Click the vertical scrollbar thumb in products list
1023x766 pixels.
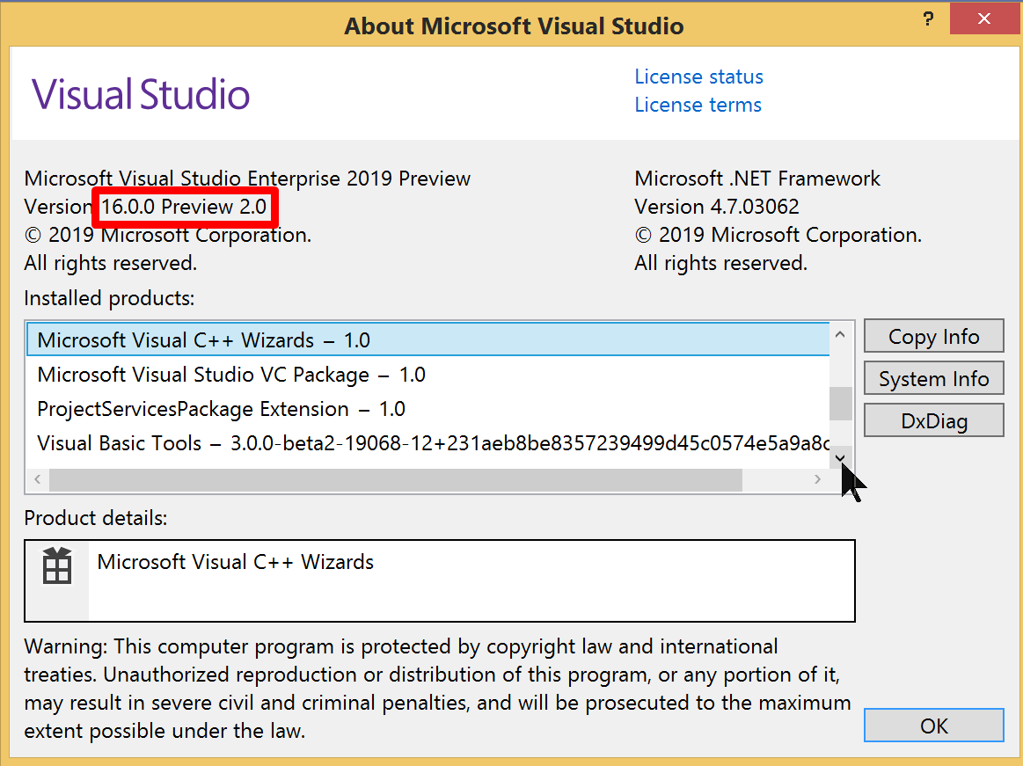840,404
